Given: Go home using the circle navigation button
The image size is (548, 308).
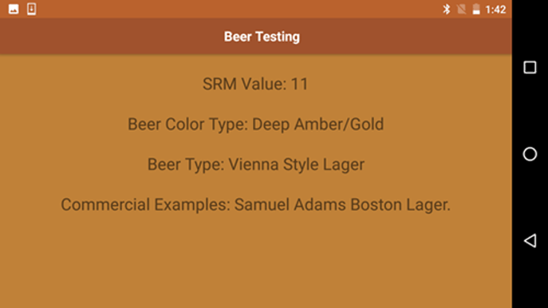Looking at the screenshot, I should pos(530,154).
